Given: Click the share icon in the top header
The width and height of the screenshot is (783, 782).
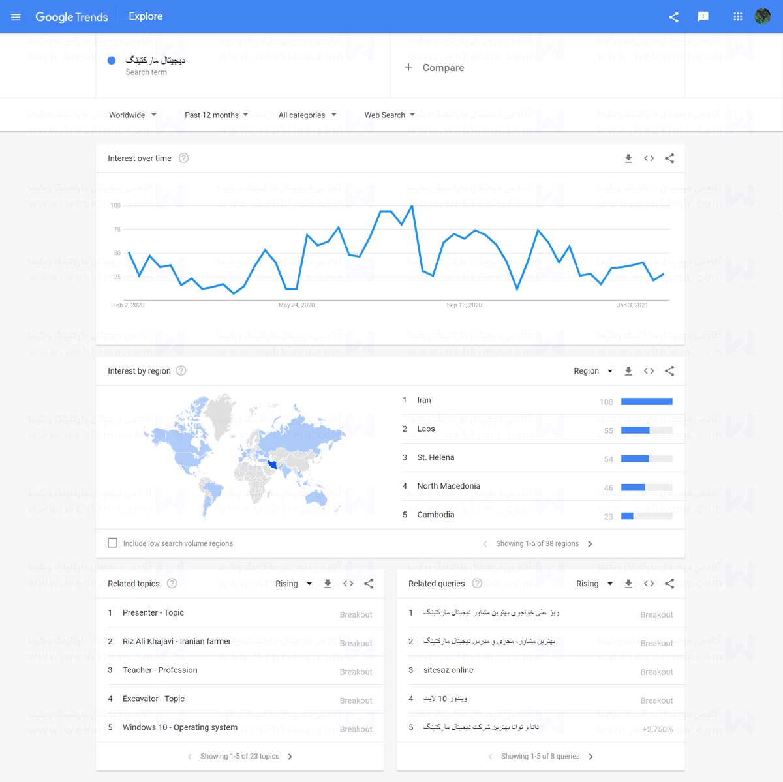Looking at the screenshot, I should point(674,17).
